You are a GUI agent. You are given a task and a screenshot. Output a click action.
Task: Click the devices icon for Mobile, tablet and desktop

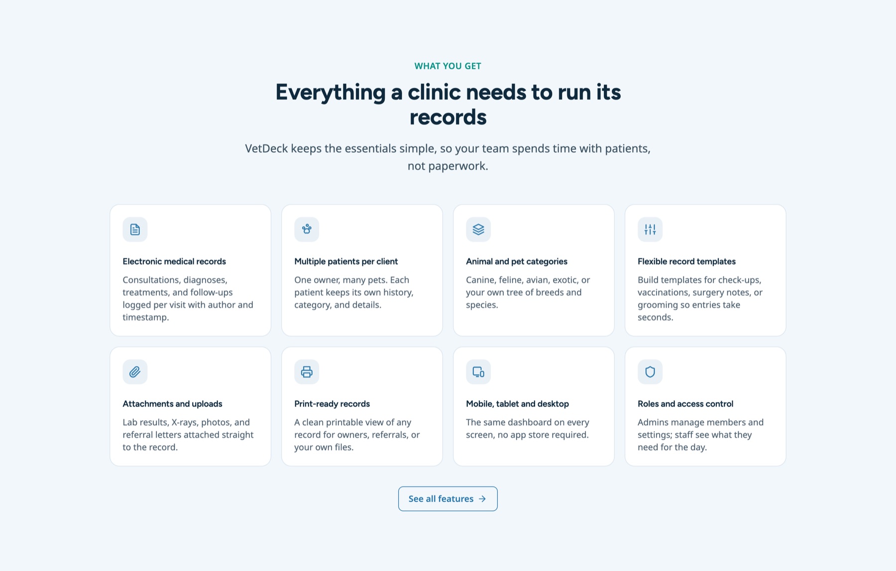pyautogui.click(x=478, y=372)
